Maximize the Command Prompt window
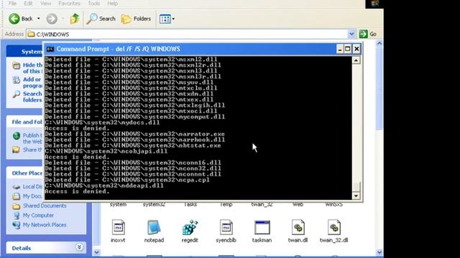Viewport: 460px width, 258px height. [348, 49]
